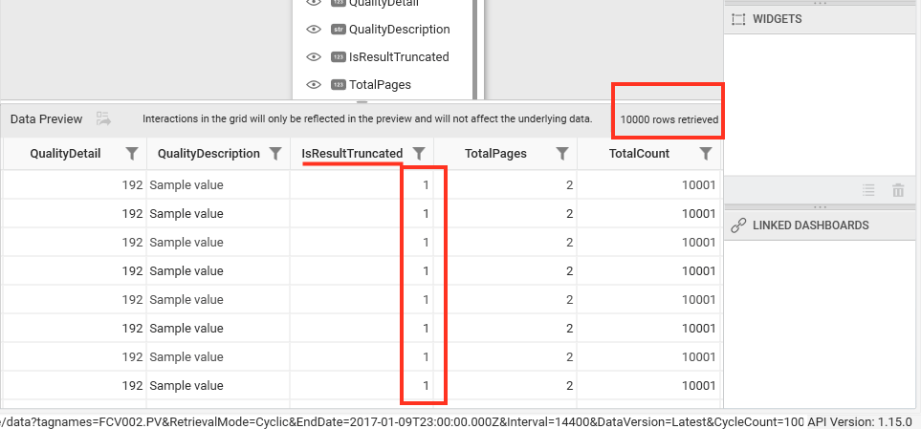The height and width of the screenshot is (429, 921).
Task: Open filter for IsResultTruncated column
Action: tap(419, 154)
